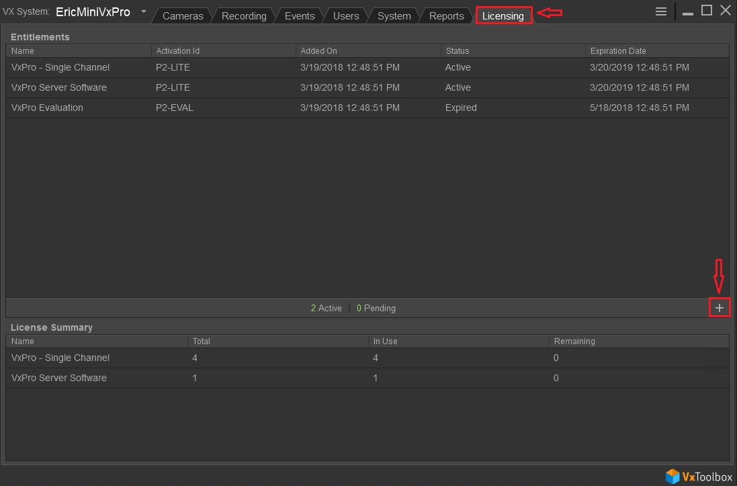The width and height of the screenshot is (737, 486).
Task: Open the System tab
Action: click(x=394, y=16)
